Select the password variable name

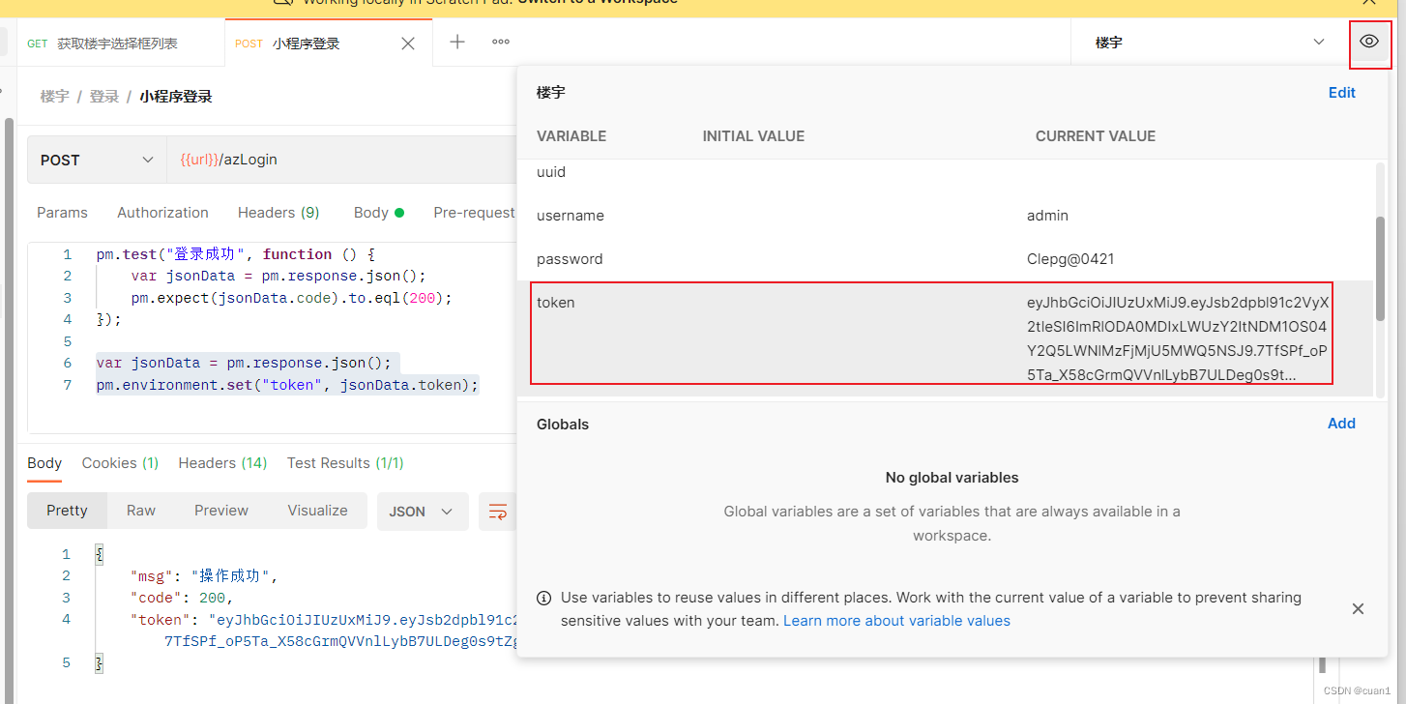(570, 259)
